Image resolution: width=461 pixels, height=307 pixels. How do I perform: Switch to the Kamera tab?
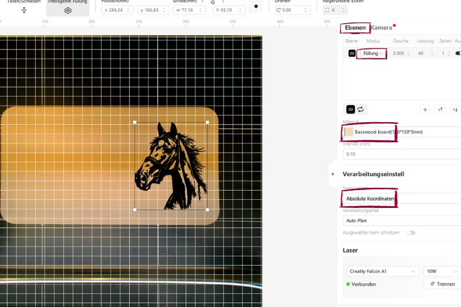click(381, 28)
